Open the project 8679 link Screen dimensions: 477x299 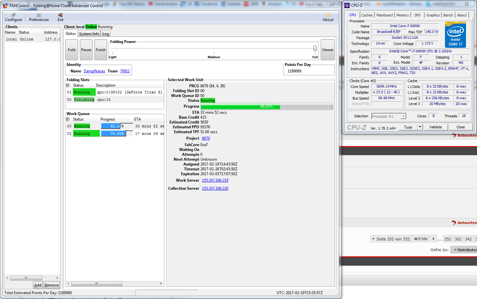206,138
